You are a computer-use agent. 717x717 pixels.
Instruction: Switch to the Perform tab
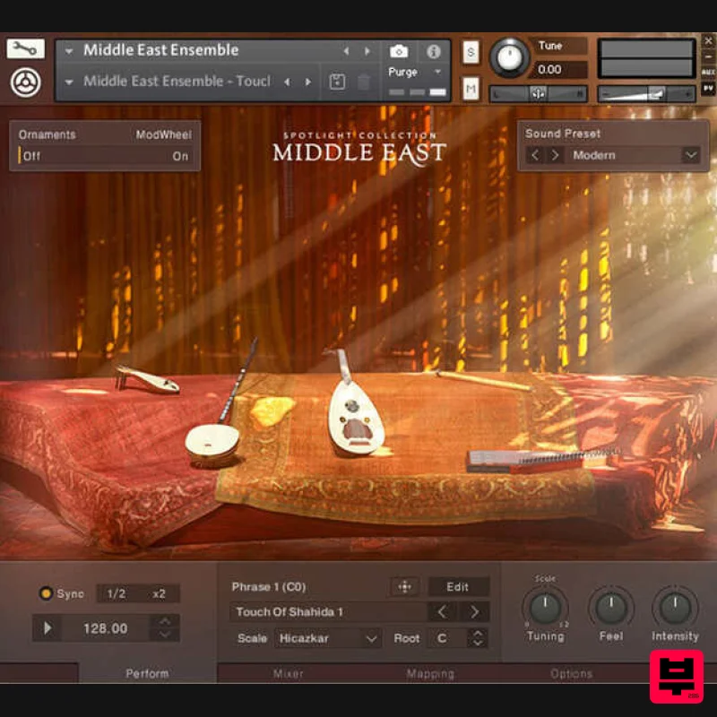coord(147,674)
